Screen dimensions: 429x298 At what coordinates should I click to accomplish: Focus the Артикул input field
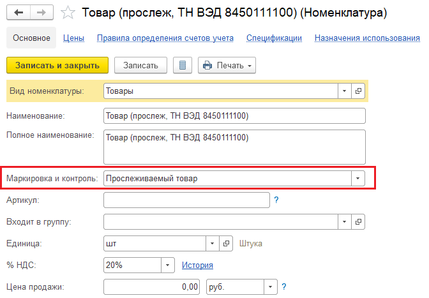(x=186, y=200)
